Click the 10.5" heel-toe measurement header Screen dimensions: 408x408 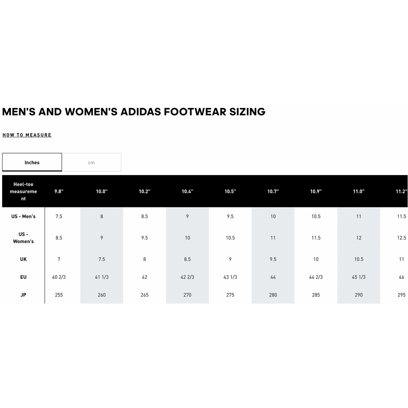coord(230,192)
